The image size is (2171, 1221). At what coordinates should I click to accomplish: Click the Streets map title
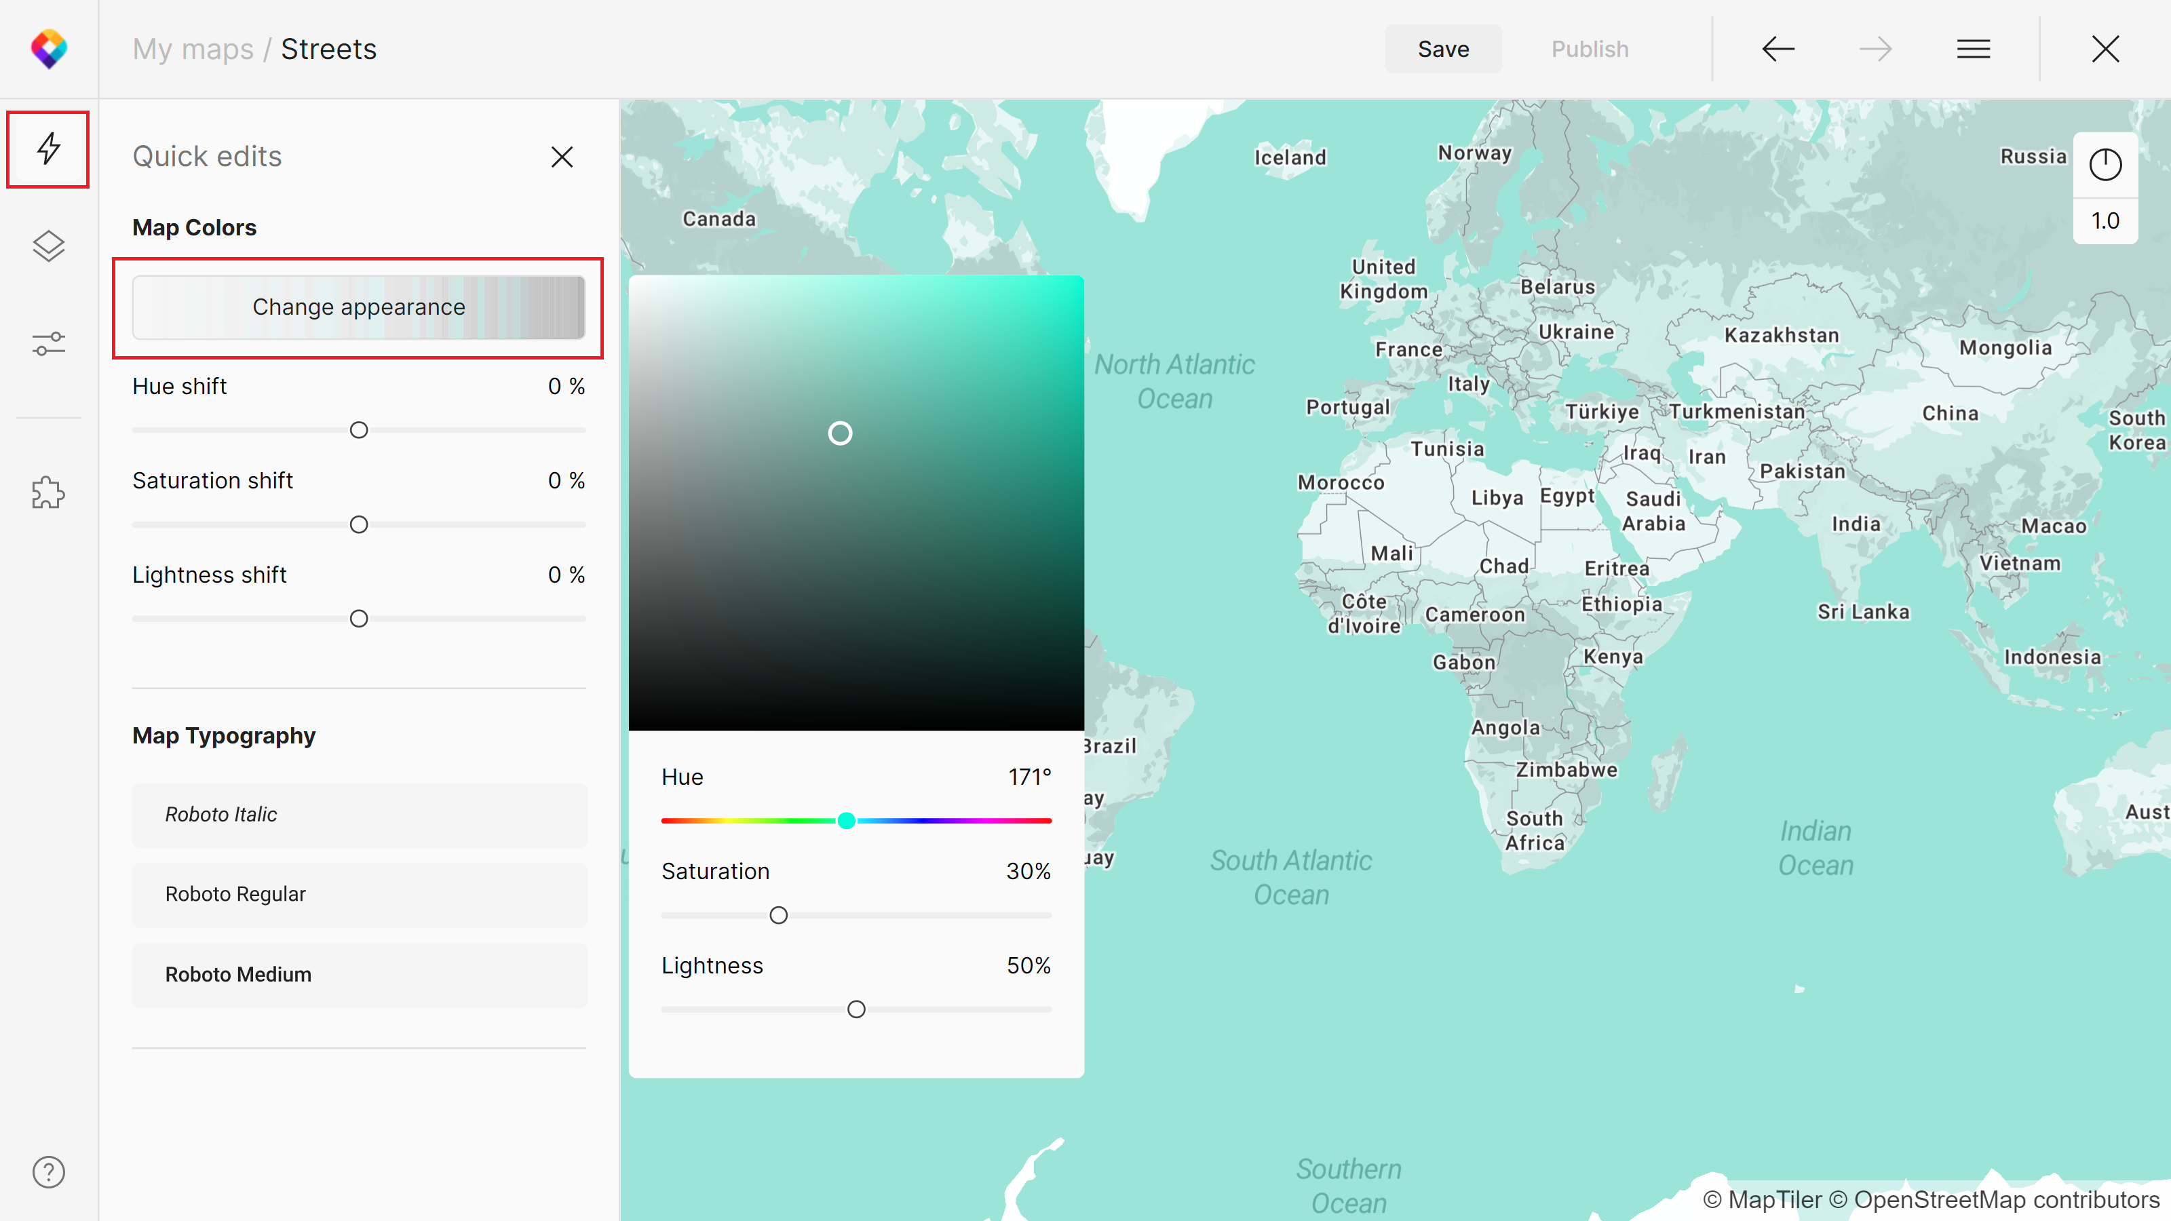click(x=328, y=49)
